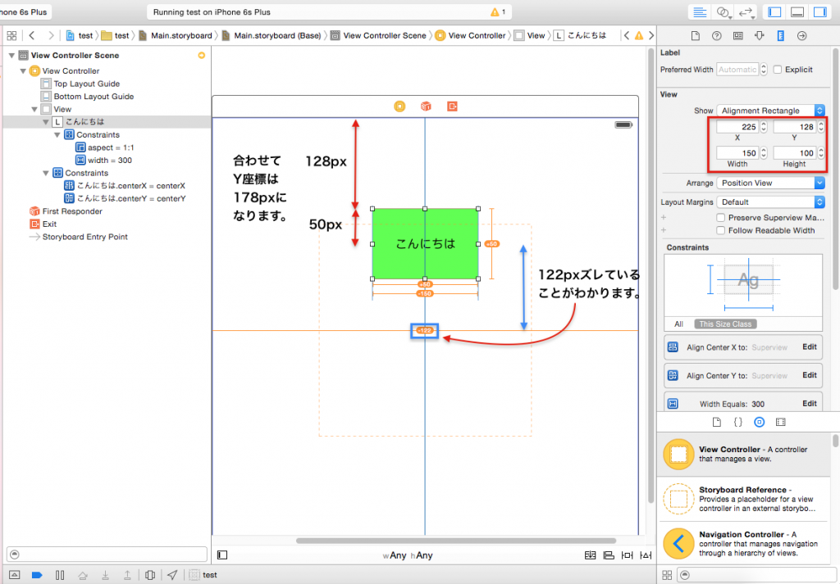Enable Follow Readable Width checkbox
This screenshot has height=584, width=840.
pyautogui.click(x=720, y=230)
